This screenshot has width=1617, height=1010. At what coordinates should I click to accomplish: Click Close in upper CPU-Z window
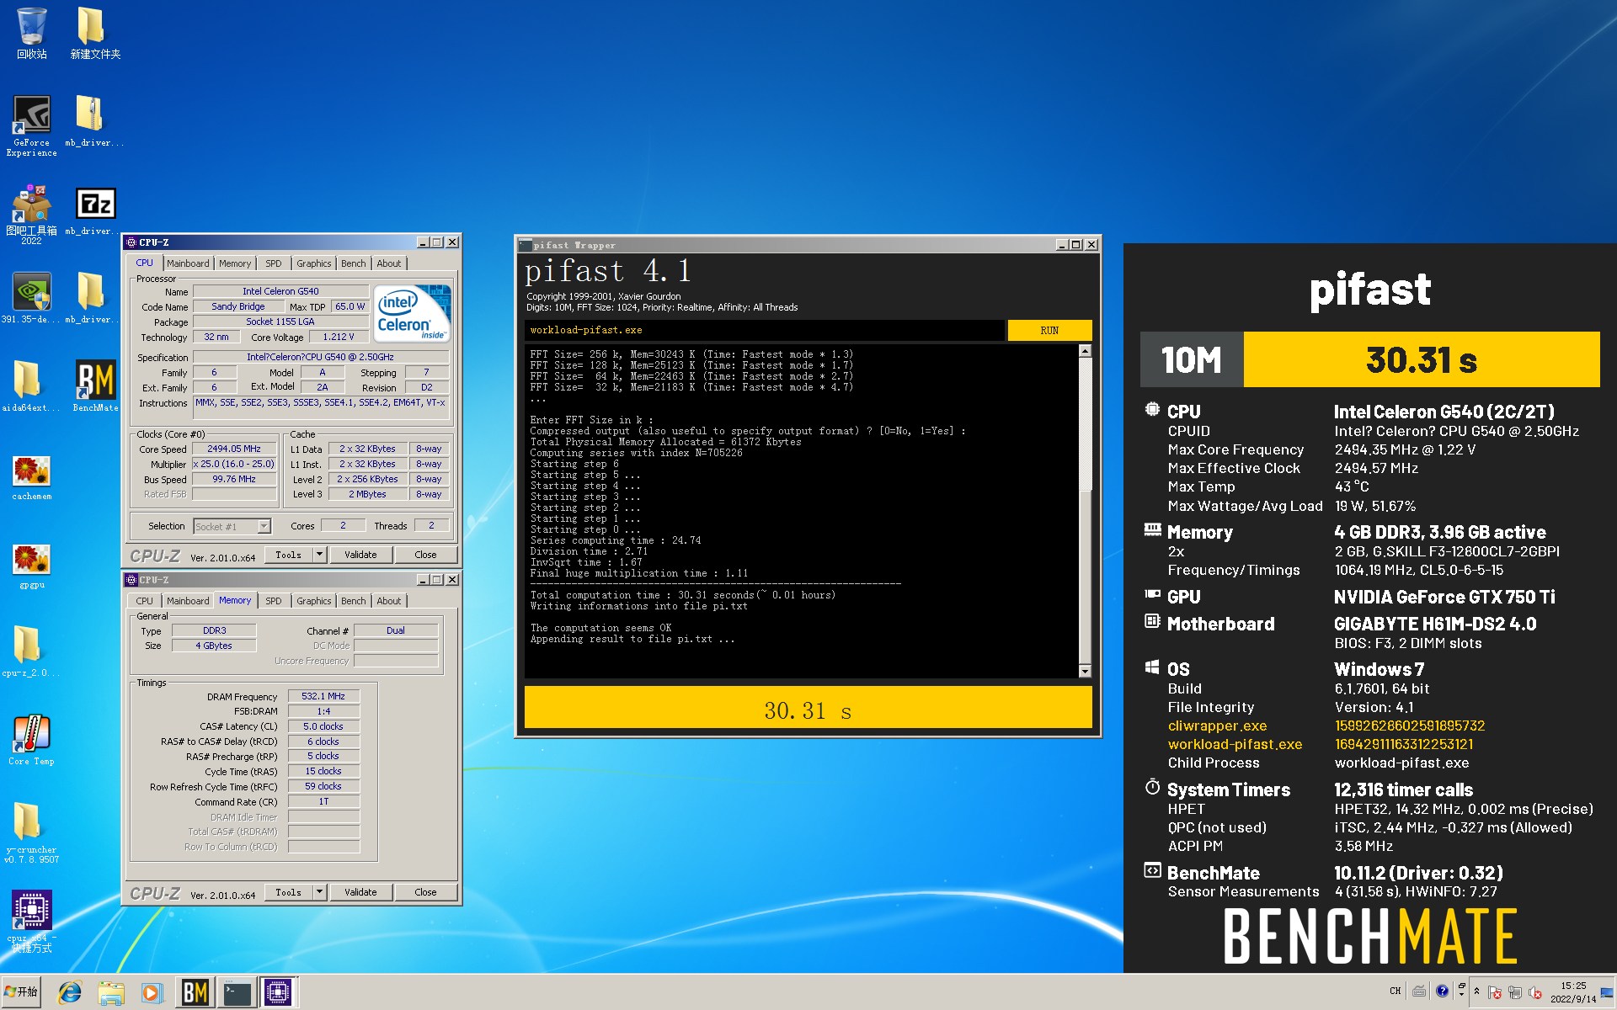tap(425, 555)
